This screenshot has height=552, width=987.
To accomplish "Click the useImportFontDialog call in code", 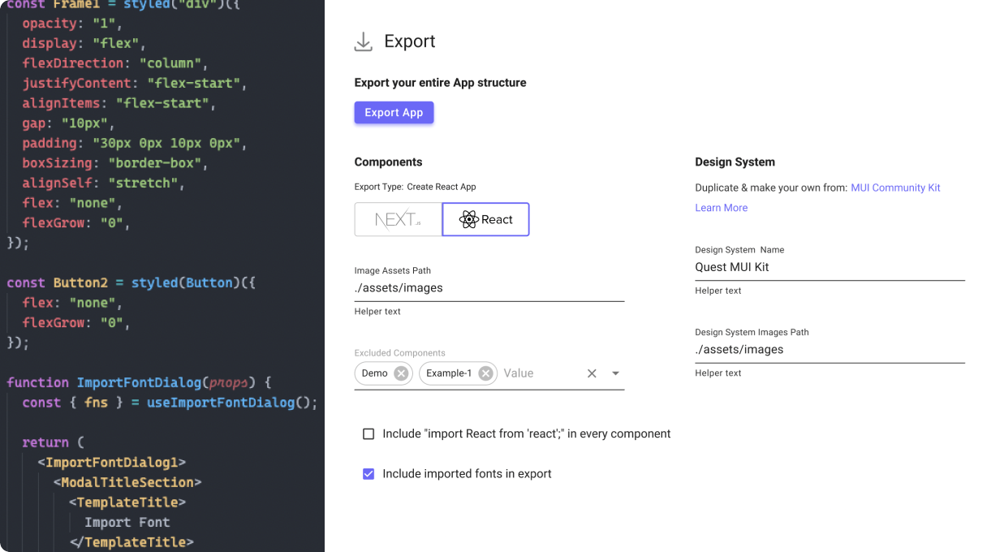I will pos(220,403).
